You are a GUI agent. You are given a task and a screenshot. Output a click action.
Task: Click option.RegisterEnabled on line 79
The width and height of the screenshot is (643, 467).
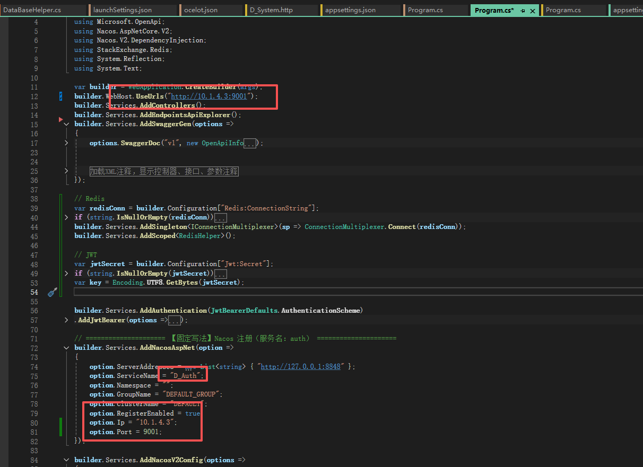click(132, 413)
